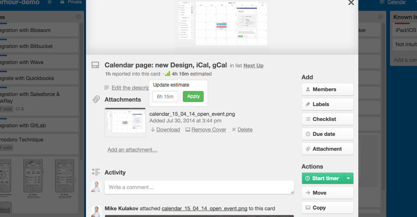
Task: Click the description lines icon
Action: 107,87
